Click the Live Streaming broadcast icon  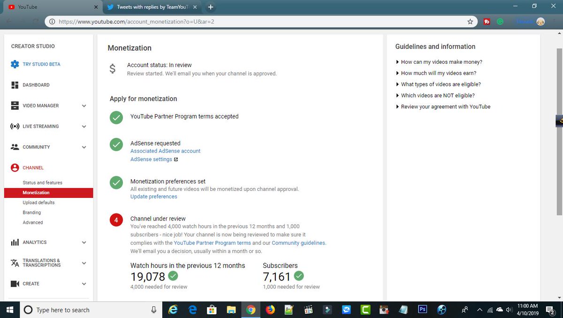point(15,126)
